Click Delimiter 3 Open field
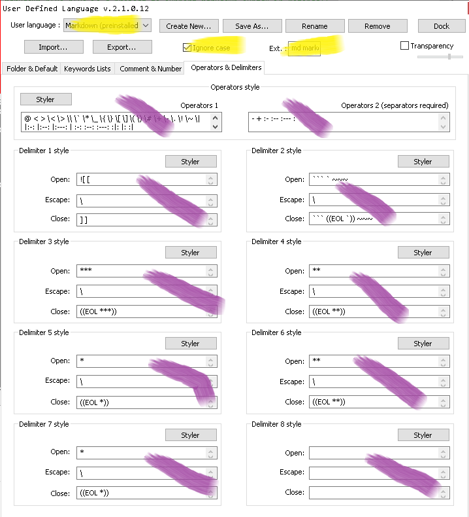Viewport: 469px width, 517px height. pos(147,271)
